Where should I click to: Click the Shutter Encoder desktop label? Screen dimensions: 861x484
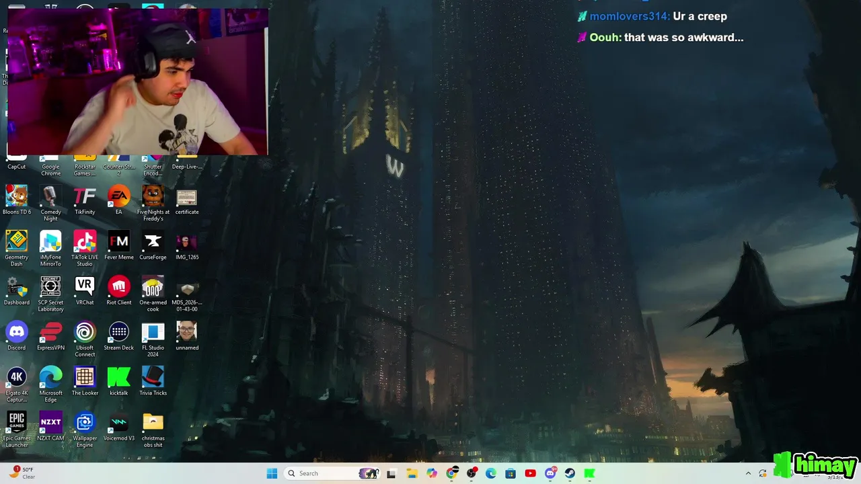coord(153,170)
